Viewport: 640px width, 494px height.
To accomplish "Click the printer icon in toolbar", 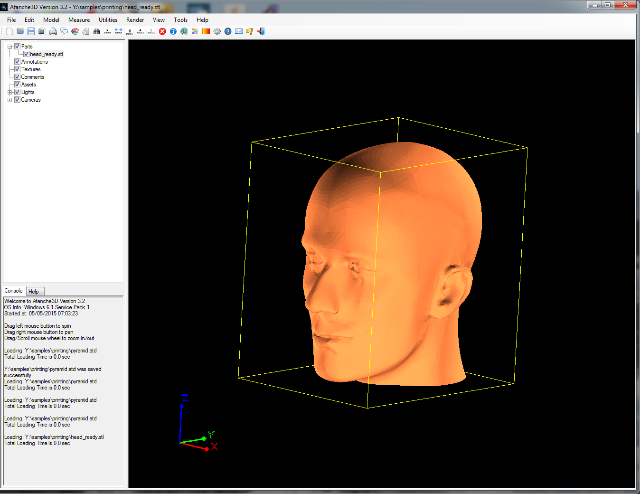I will (x=53, y=31).
